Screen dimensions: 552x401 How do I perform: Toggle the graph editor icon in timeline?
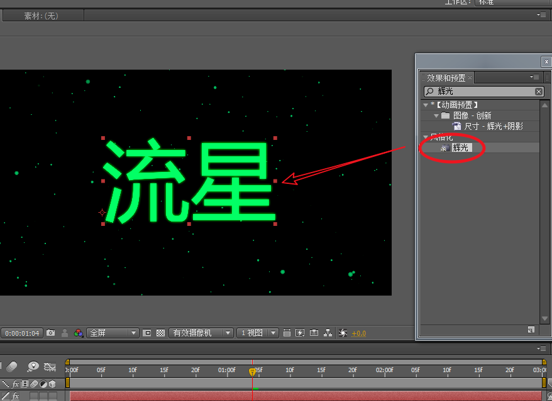point(50,367)
